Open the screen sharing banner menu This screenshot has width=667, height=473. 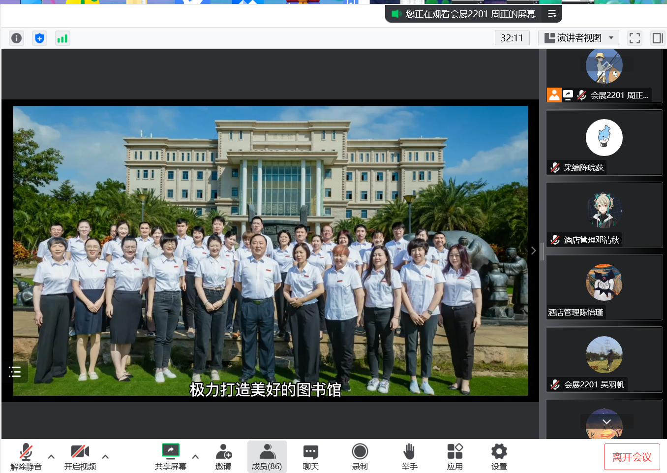pyautogui.click(x=552, y=14)
